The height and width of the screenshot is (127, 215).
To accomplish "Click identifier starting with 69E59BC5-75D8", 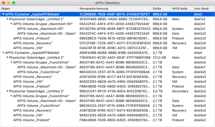I will click(x=115, y=38).
